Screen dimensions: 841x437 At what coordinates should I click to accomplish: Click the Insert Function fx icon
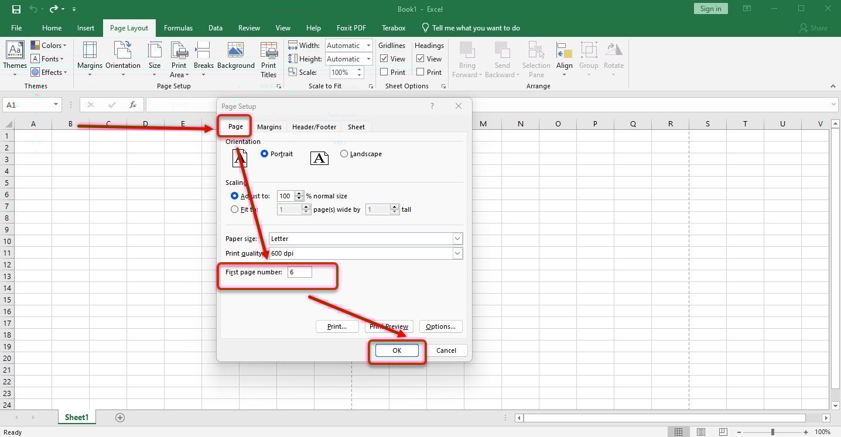click(x=133, y=105)
